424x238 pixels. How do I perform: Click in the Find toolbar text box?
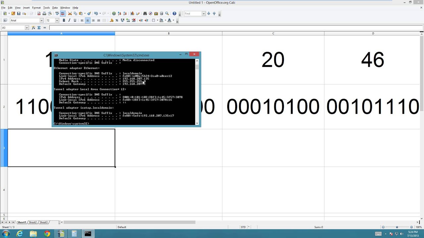[x=193, y=14]
